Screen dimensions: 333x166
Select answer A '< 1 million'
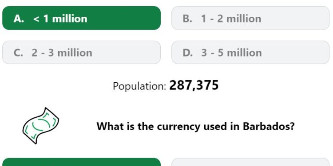pos(82,18)
